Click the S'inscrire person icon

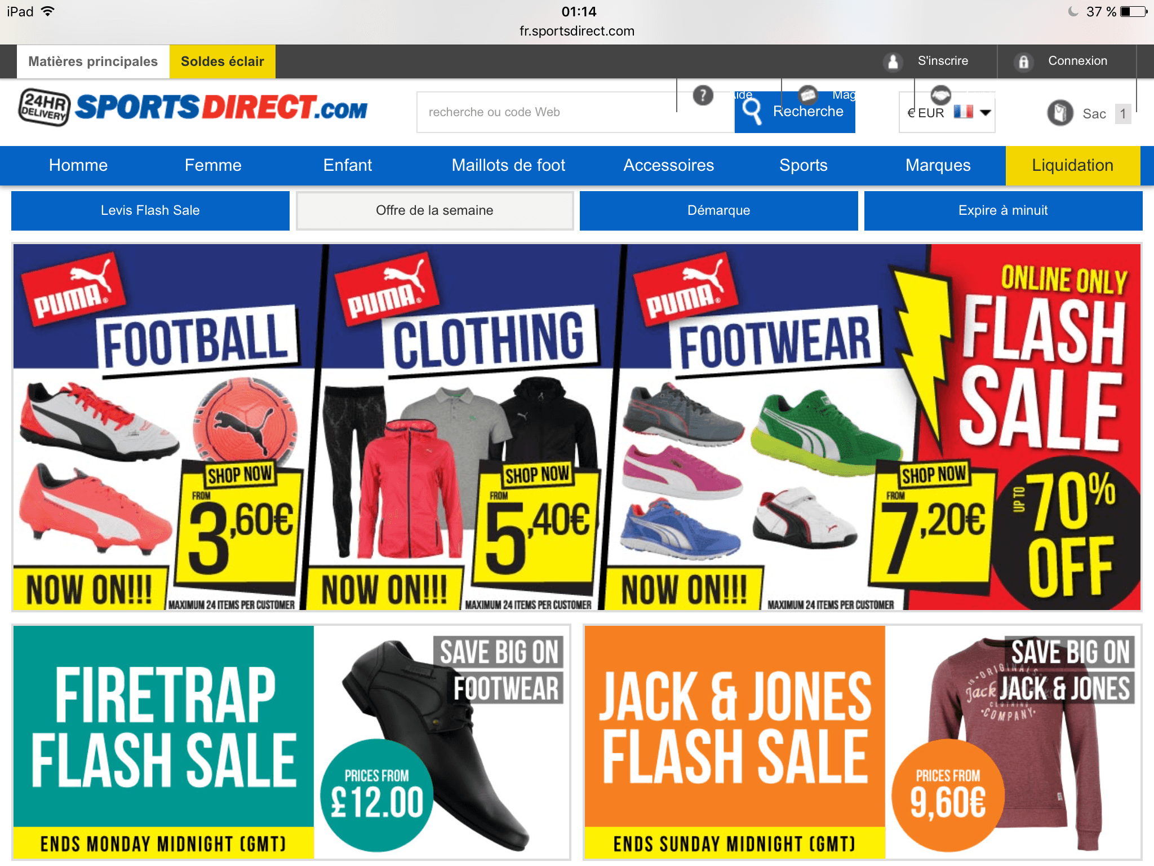pos(893,61)
